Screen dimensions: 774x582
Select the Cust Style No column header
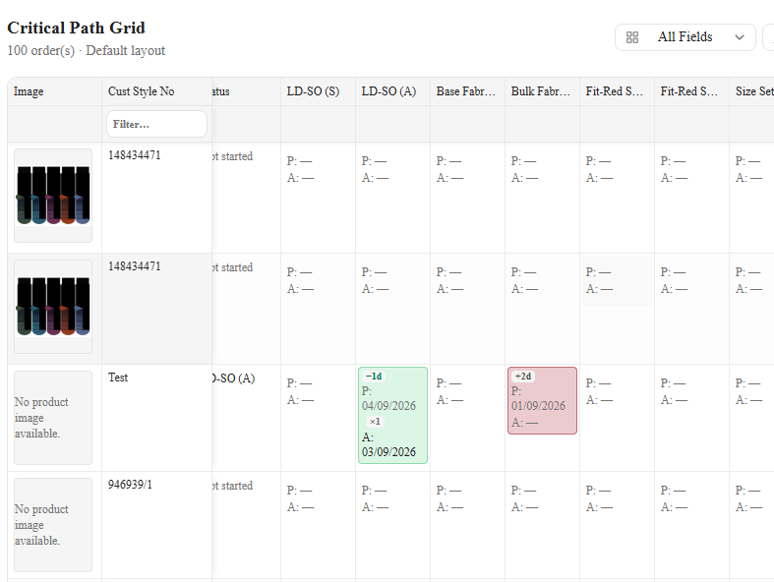click(142, 91)
